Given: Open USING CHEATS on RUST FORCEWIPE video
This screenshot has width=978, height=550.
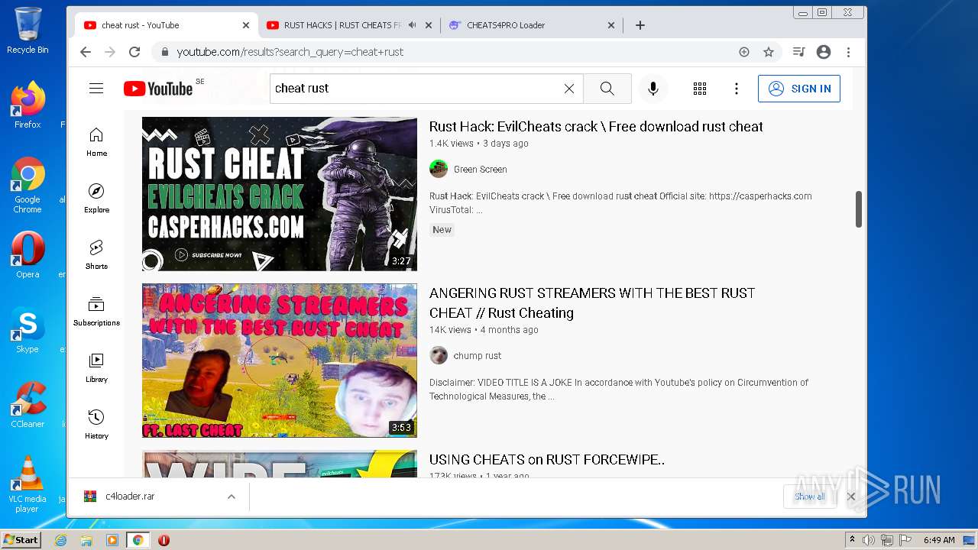Looking at the screenshot, I should coord(547,460).
